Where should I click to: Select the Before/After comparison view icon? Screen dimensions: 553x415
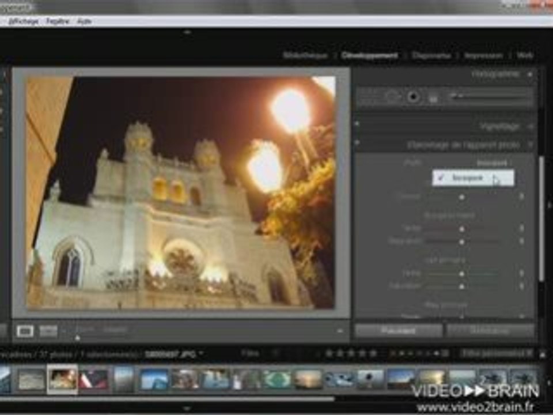tap(48, 331)
